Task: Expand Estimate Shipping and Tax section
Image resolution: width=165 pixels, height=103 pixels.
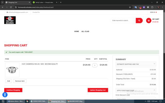Action: (x=136, y=64)
